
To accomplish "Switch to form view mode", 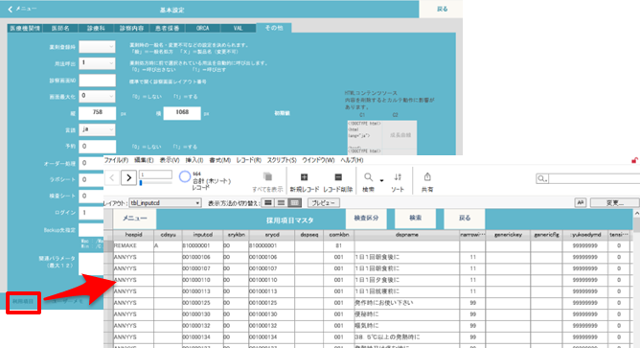I will 267,202.
